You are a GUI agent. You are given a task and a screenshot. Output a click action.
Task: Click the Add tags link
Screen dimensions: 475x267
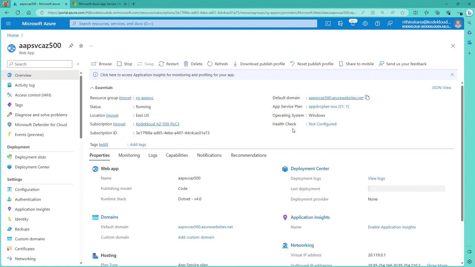click(138, 145)
